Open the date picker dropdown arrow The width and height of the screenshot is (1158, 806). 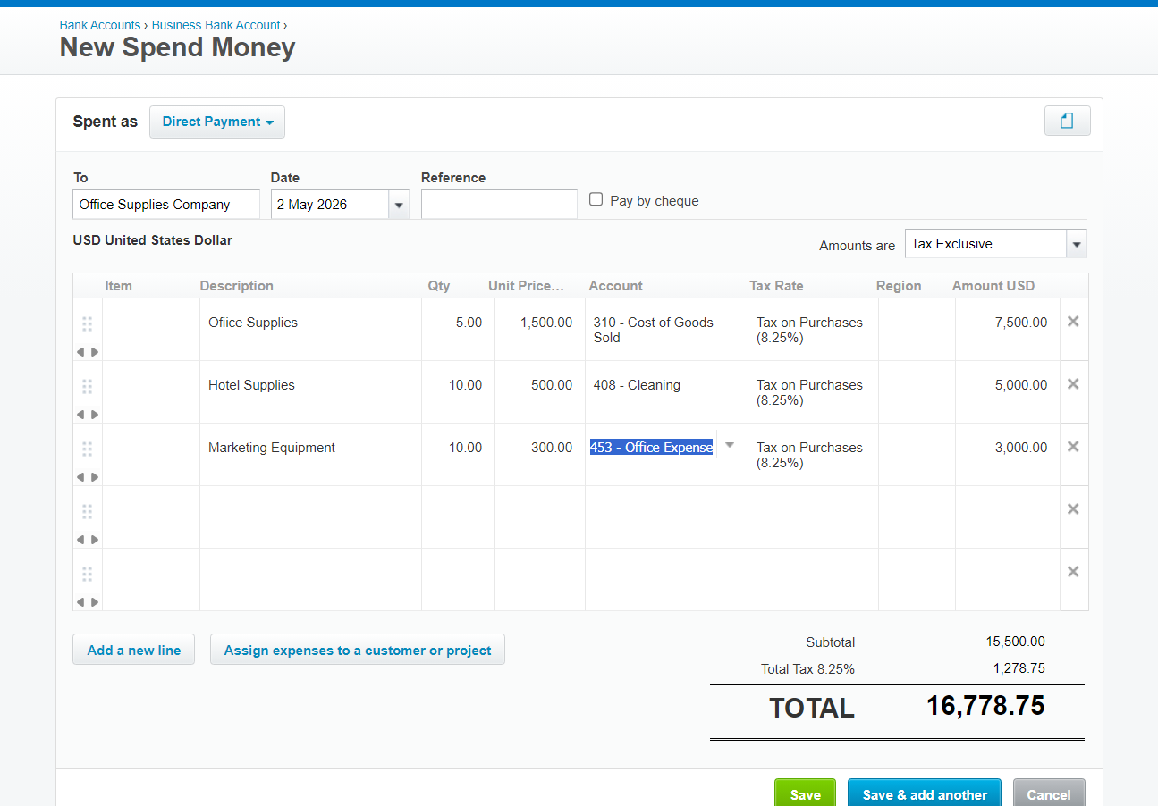[399, 205]
